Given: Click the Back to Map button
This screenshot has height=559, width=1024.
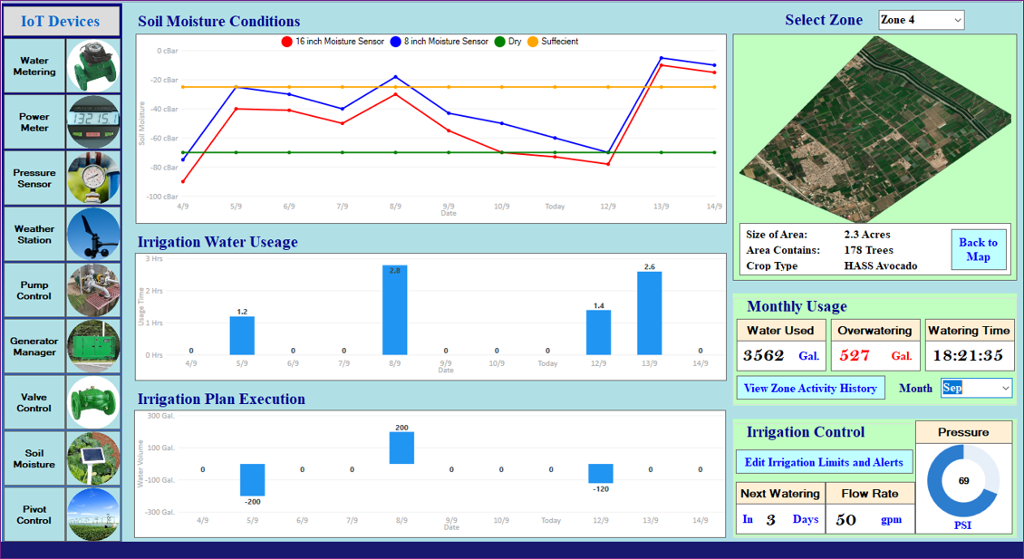Looking at the screenshot, I should [x=978, y=249].
